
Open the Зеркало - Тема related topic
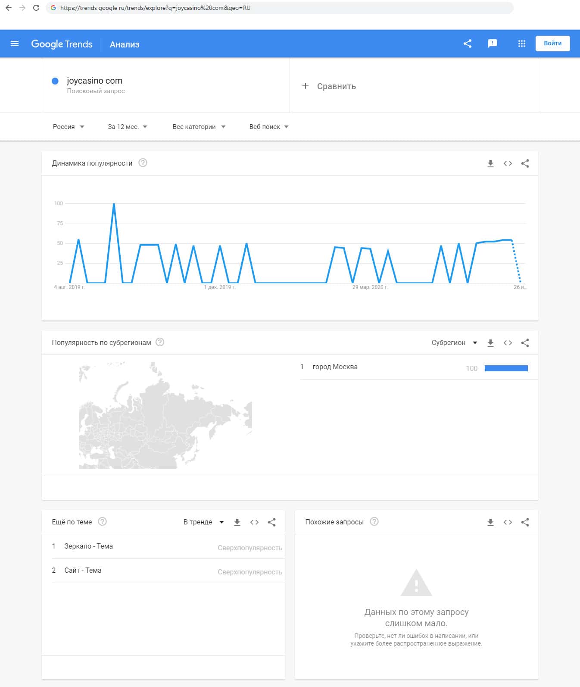click(x=88, y=546)
